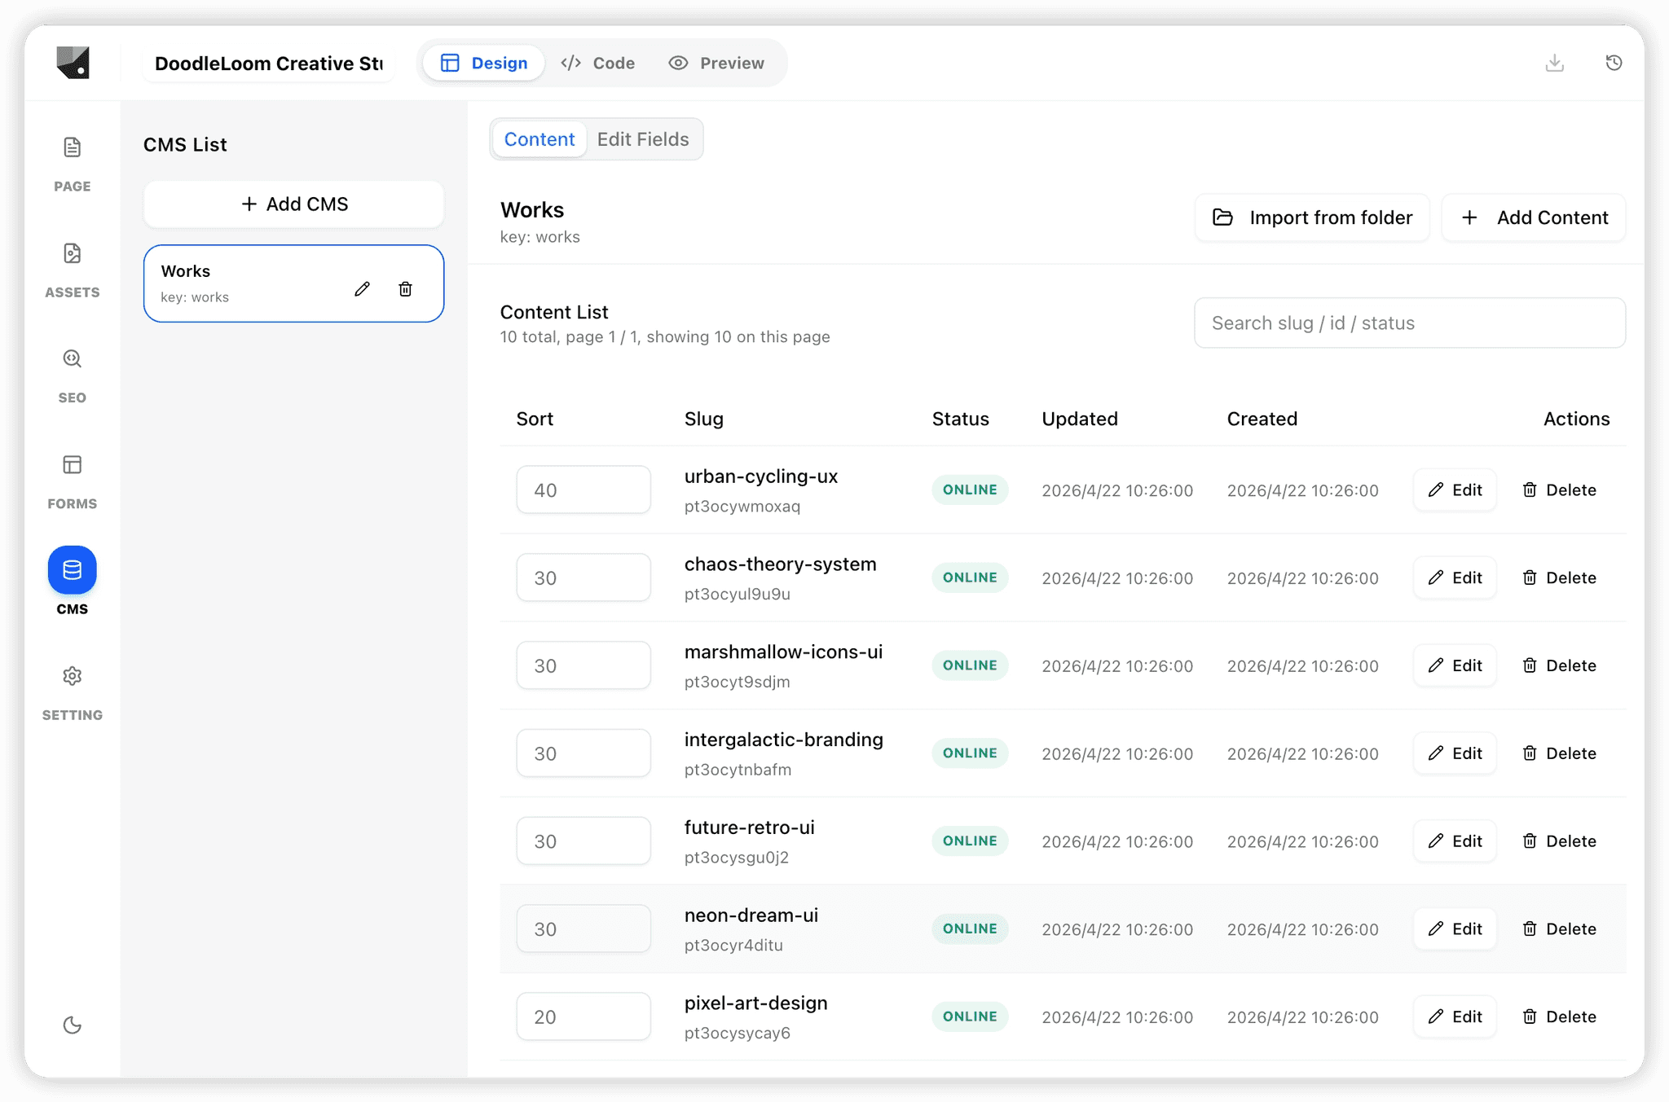This screenshot has height=1102, width=1669.
Task: Click the Add Content button
Action: (1533, 217)
